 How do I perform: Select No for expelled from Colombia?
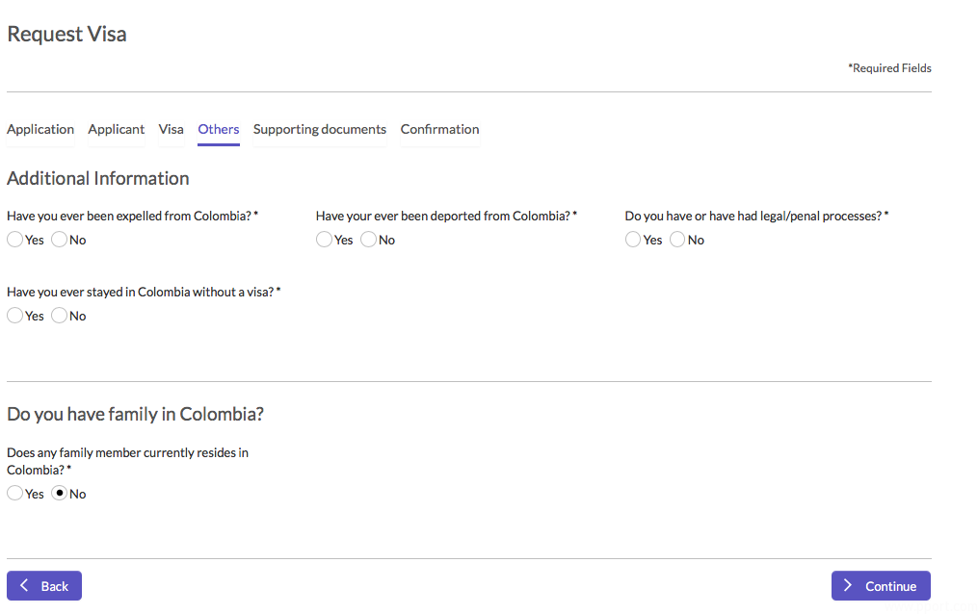point(60,240)
